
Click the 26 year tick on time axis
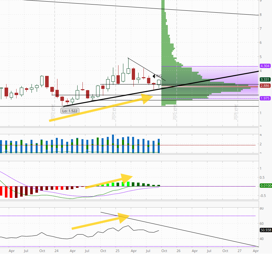pyautogui.click(x=179, y=251)
